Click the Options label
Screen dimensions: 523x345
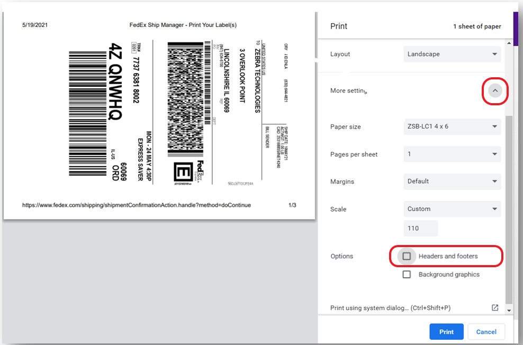pos(341,256)
